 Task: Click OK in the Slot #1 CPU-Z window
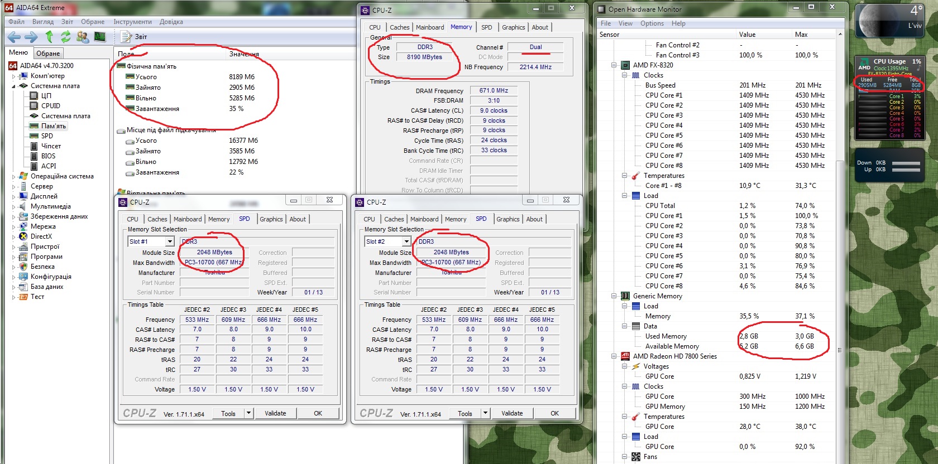(318, 413)
